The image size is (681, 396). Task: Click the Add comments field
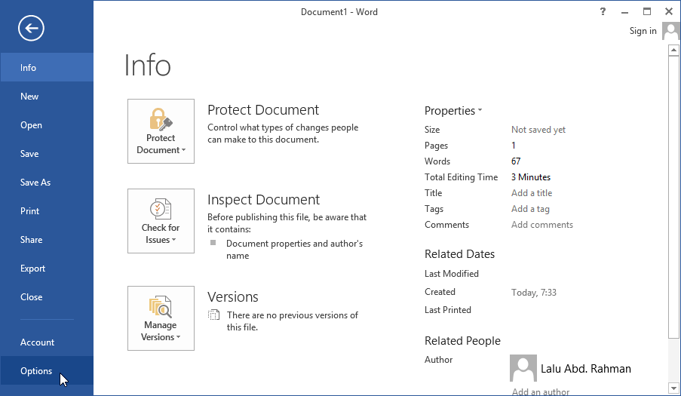[542, 225]
